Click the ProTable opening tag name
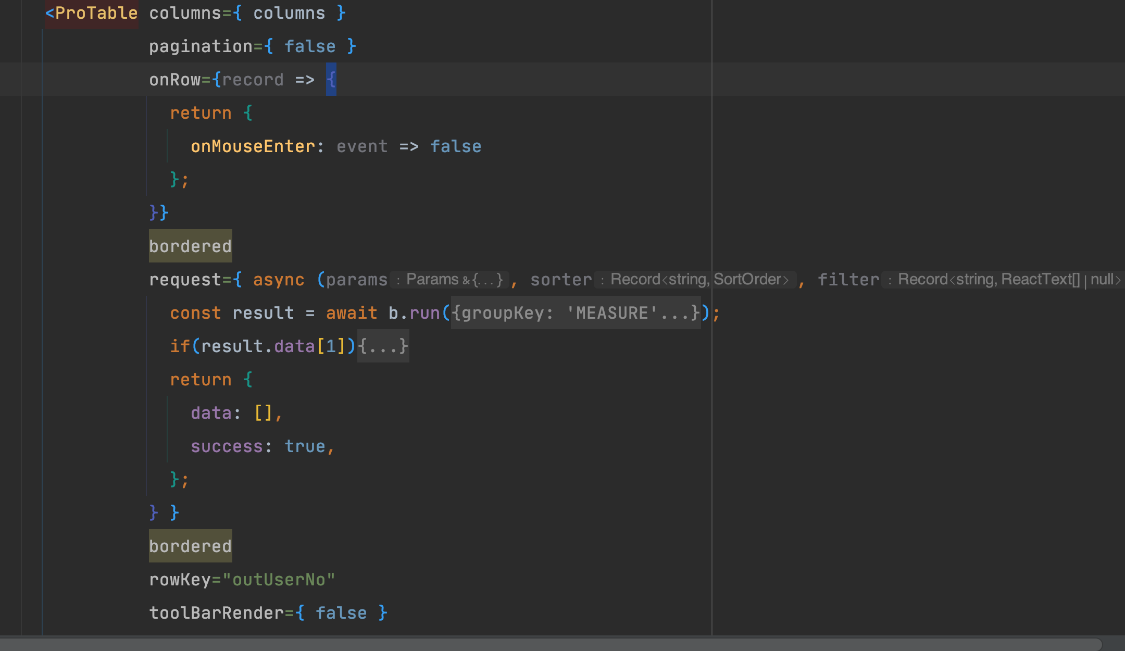The height and width of the screenshot is (651, 1125). (96, 13)
